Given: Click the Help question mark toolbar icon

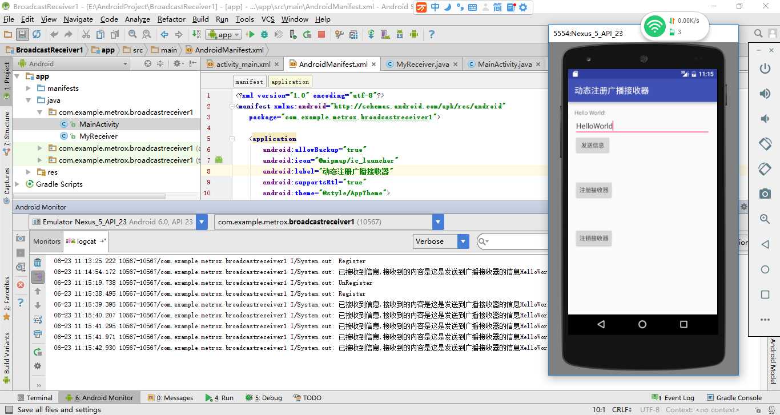Looking at the screenshot, I should click(432, 34).
